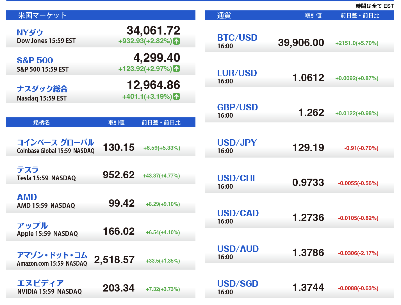Select the EUR/USD currency pair
The image size is (401, 305).
tap(237, 73)
